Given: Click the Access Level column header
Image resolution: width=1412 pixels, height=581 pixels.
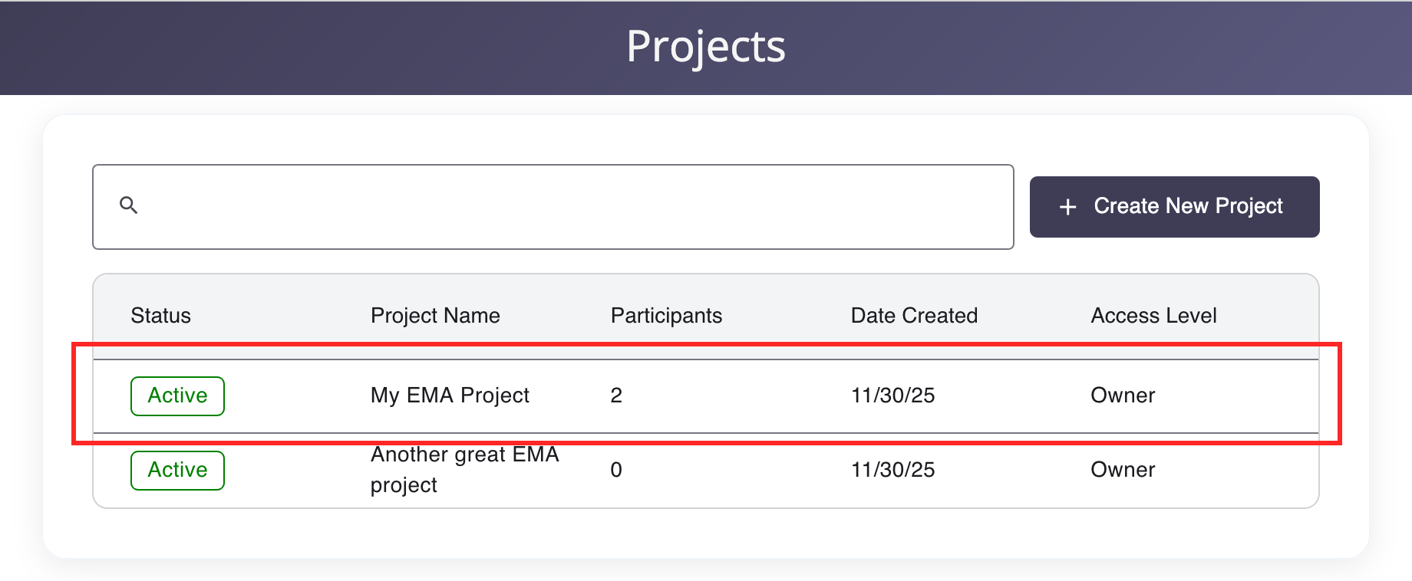Looking at the screenshot, I should tap(1153, 315).
